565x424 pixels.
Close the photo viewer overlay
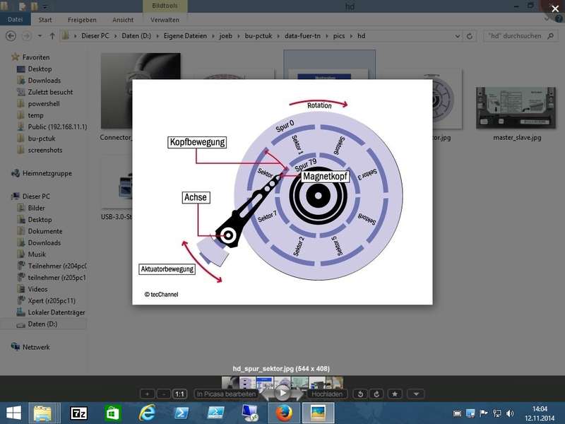click(555, 8)
